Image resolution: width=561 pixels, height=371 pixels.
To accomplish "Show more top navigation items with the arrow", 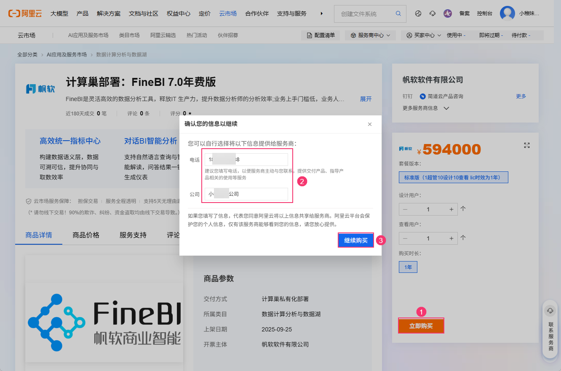I will pos(322,13).
